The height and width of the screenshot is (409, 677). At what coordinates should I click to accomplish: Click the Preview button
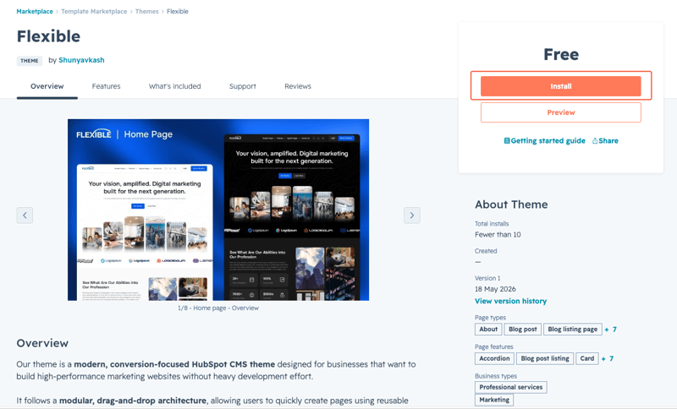[x=561, y=112]
